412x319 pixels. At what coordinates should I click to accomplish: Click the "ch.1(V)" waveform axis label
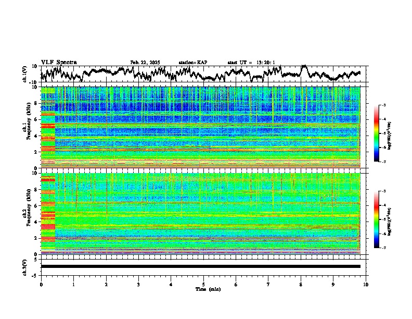pyautogui.click(x=25, y=74)
